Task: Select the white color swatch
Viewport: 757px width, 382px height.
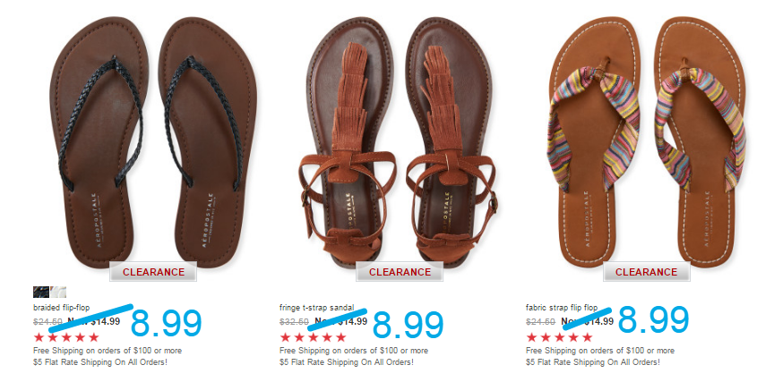Action: tap(58, 292)
